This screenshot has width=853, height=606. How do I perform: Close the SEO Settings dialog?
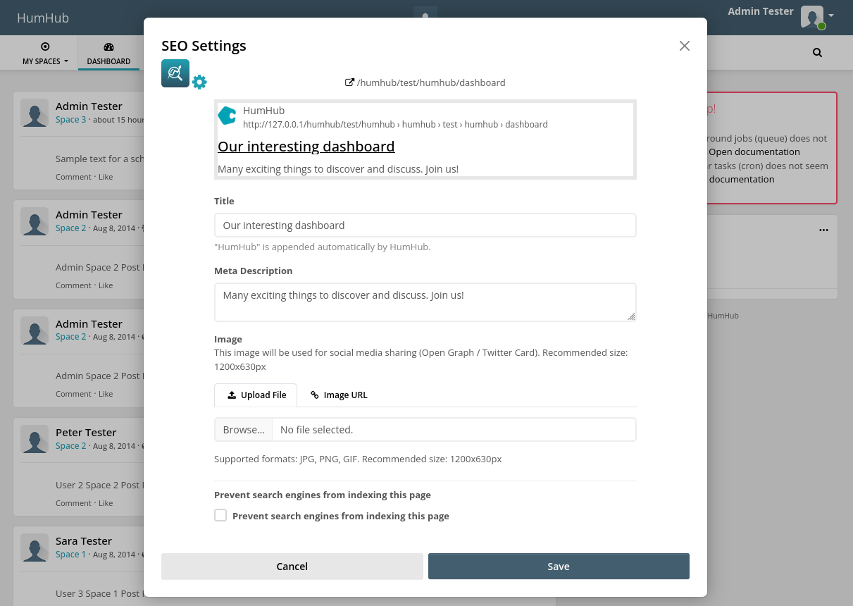[684, 46]
